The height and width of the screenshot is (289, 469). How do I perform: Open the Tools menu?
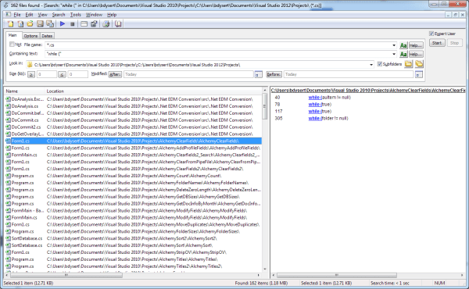[75, 15]
